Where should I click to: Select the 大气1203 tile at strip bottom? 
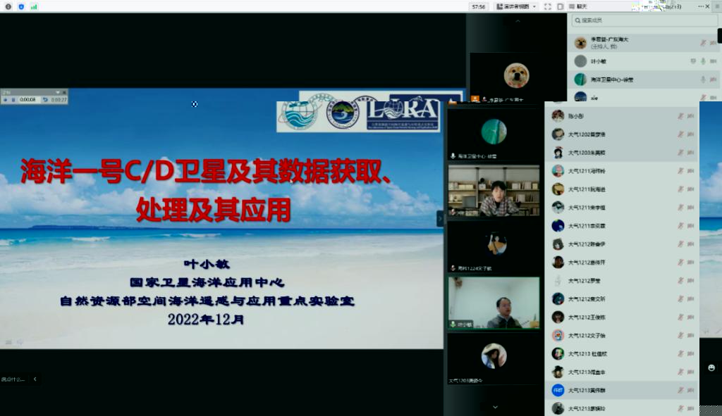(x=494, y=359)
